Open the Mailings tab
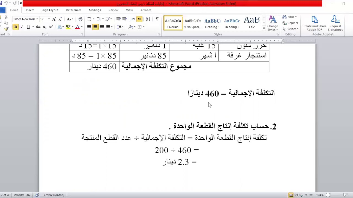Viewport: 353px width, 198px height. pyautogui.click(x=95, y=10)
